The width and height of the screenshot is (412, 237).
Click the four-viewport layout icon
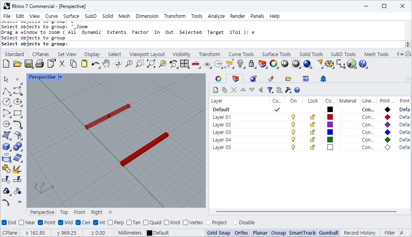(x=184, y=64)
